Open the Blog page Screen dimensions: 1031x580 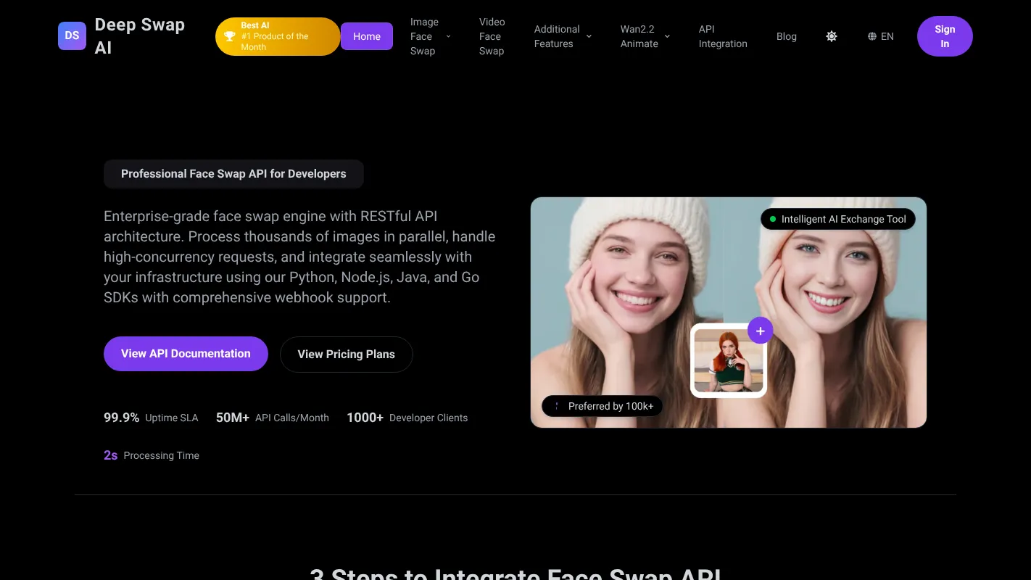786,36
